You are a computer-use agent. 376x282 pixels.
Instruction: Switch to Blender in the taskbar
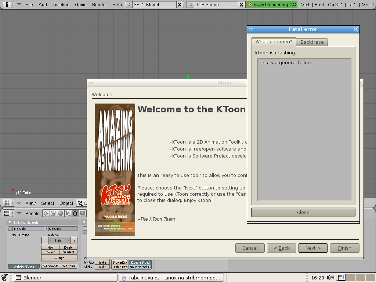65,278
